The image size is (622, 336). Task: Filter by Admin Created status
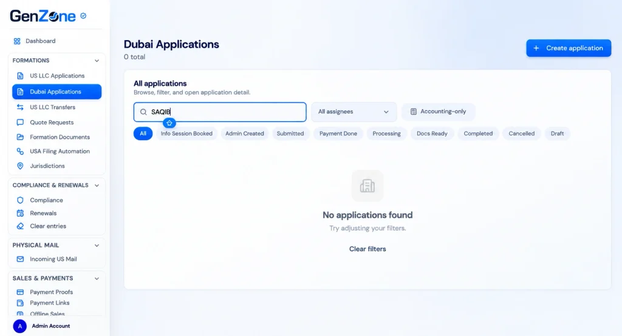coord(245,133)
